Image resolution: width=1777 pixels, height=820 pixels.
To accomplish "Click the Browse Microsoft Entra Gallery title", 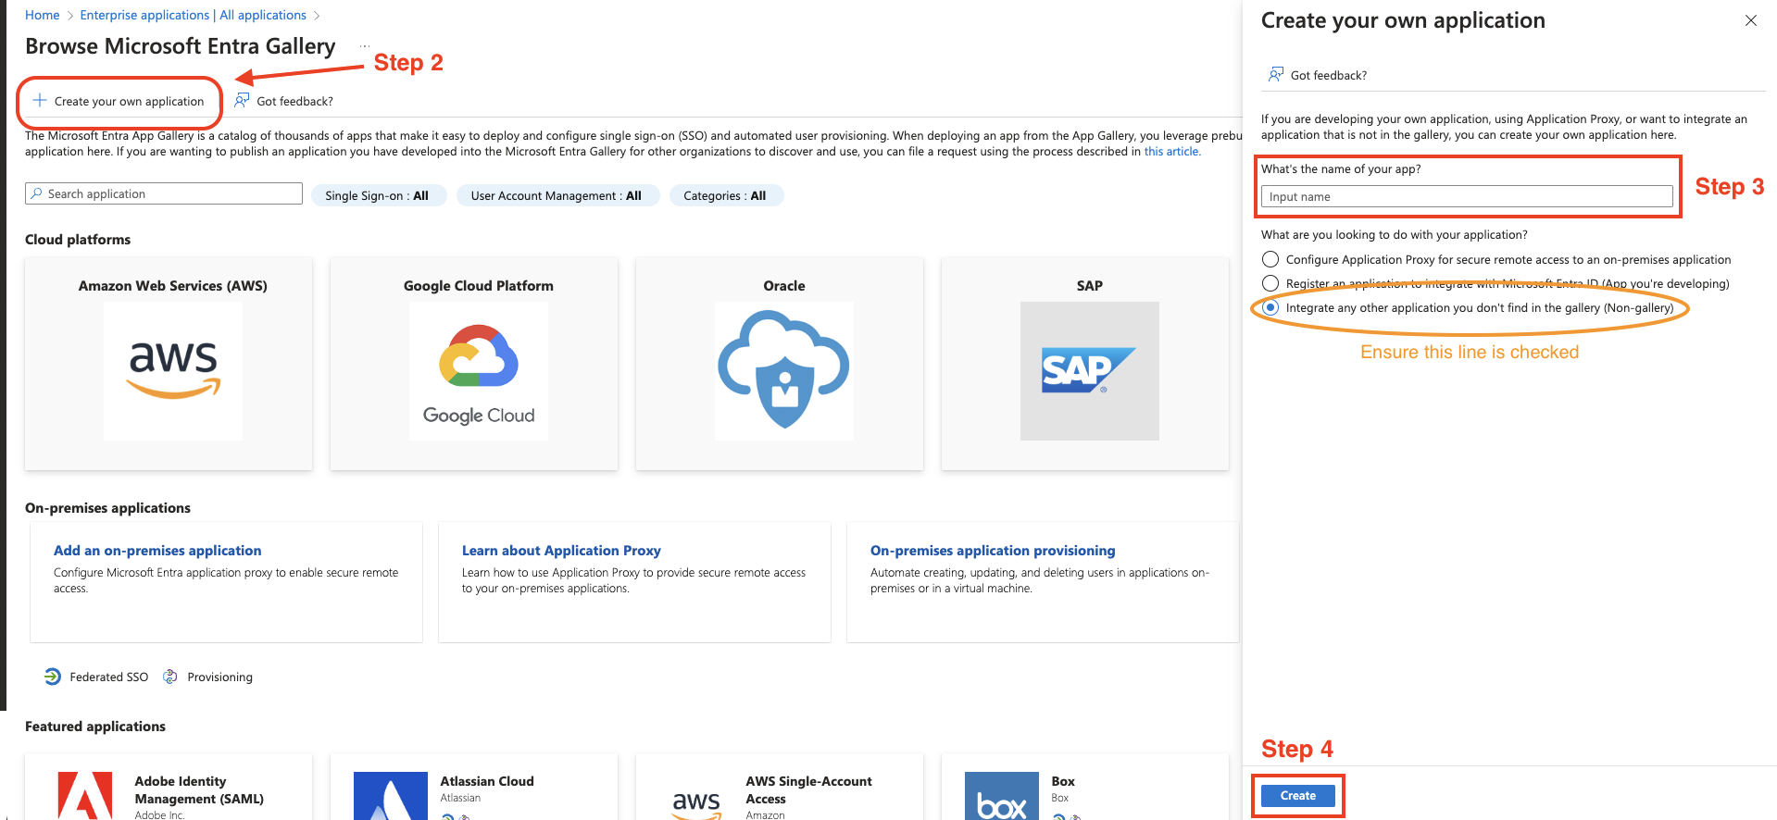I will 181,46.
